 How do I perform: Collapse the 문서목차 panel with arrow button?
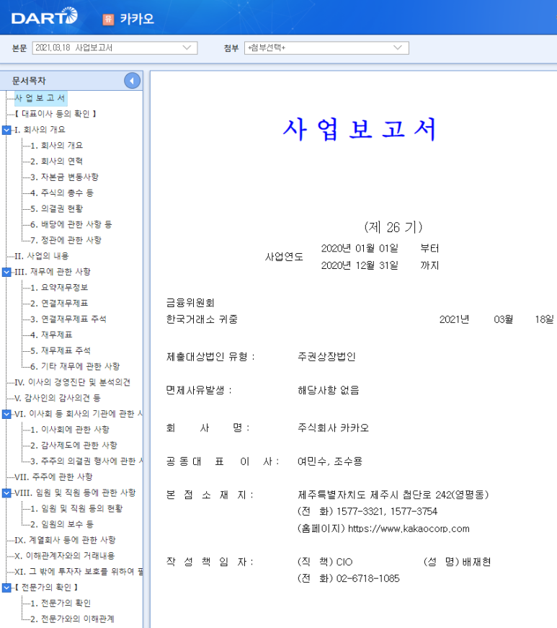point(132,81)
